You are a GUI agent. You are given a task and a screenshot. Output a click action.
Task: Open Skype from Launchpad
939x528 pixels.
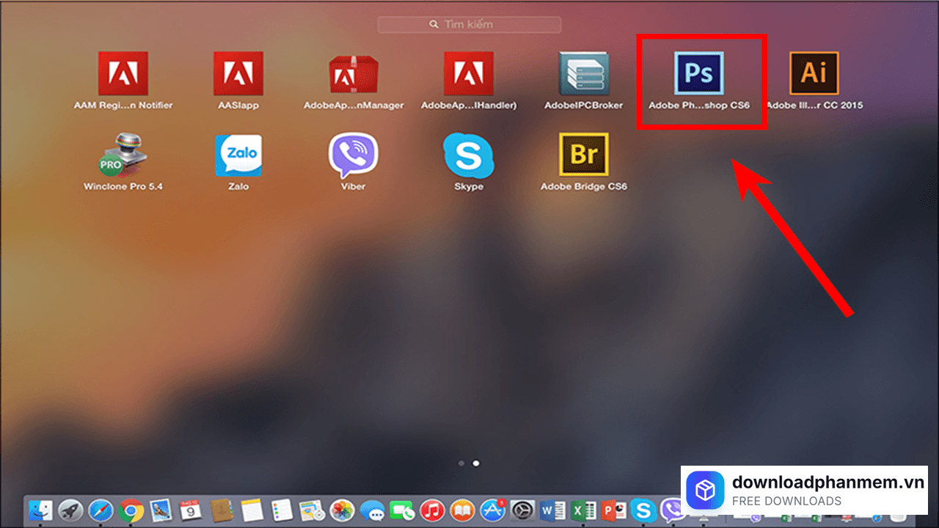(x=468, y=154)
